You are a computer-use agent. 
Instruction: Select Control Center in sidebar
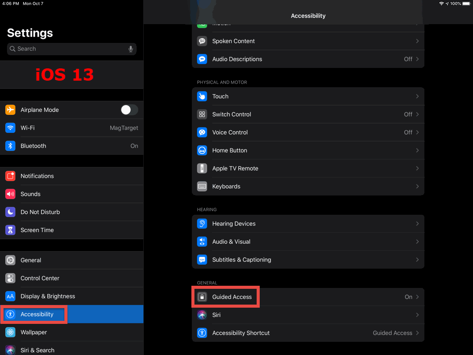coord(71,278)
